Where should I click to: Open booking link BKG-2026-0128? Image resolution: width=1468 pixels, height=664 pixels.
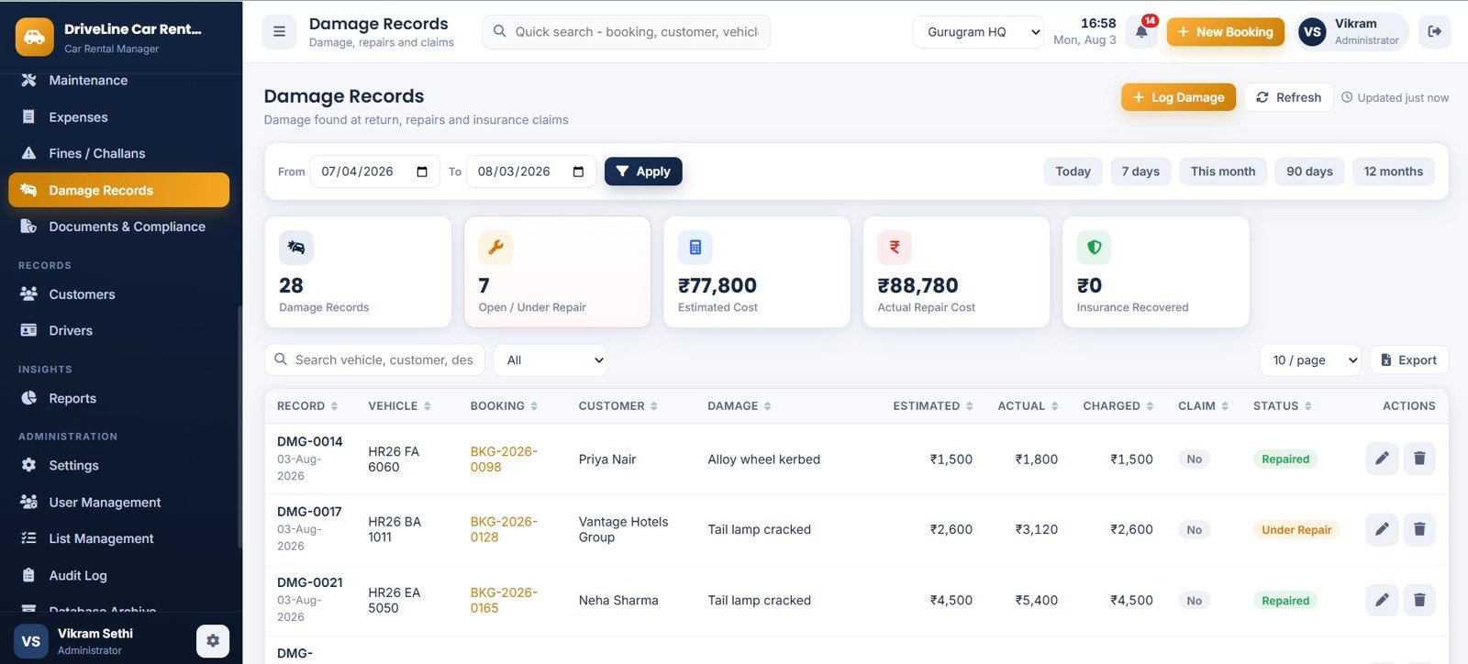[504, 529]
